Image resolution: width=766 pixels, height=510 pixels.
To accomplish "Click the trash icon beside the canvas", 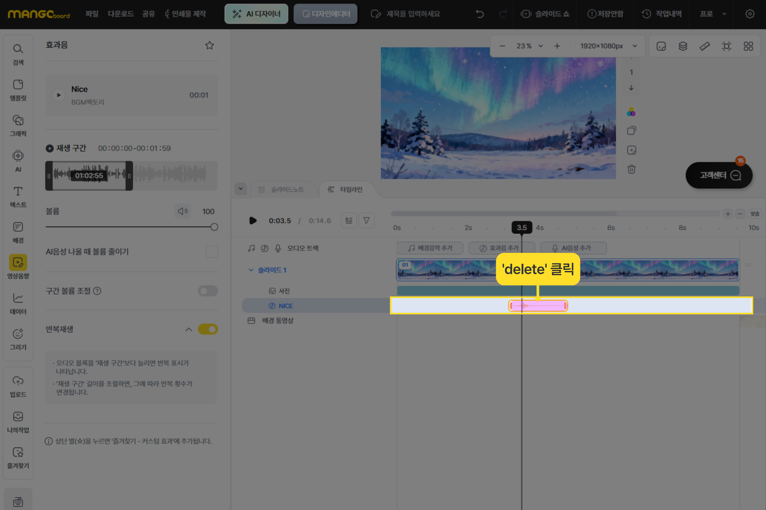I will click(631, 169).
